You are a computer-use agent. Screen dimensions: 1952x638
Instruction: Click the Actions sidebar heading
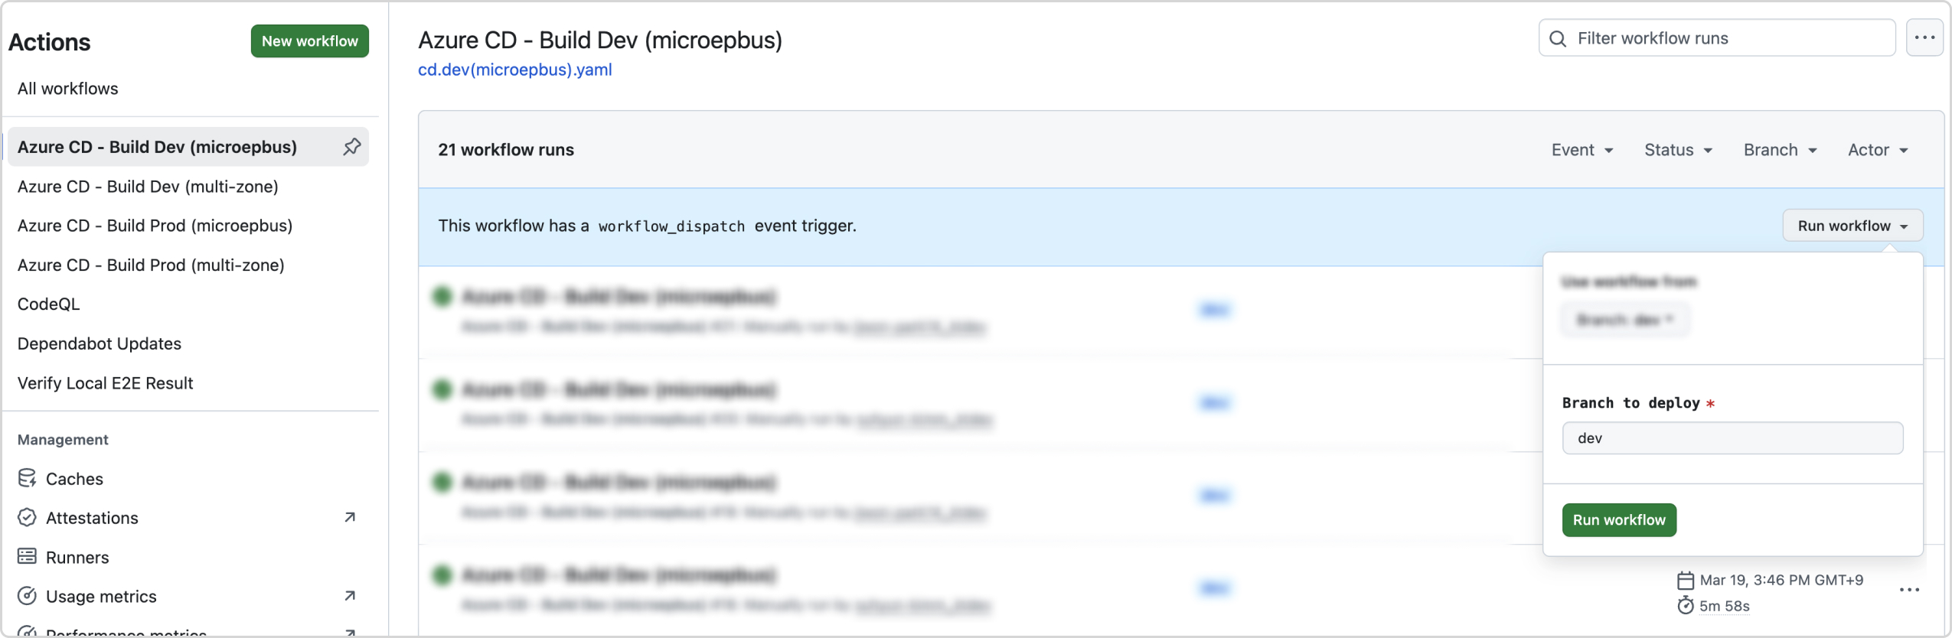(x=50, y=42)
